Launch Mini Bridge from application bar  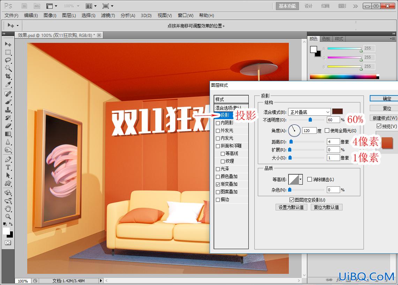click(37, 6)
